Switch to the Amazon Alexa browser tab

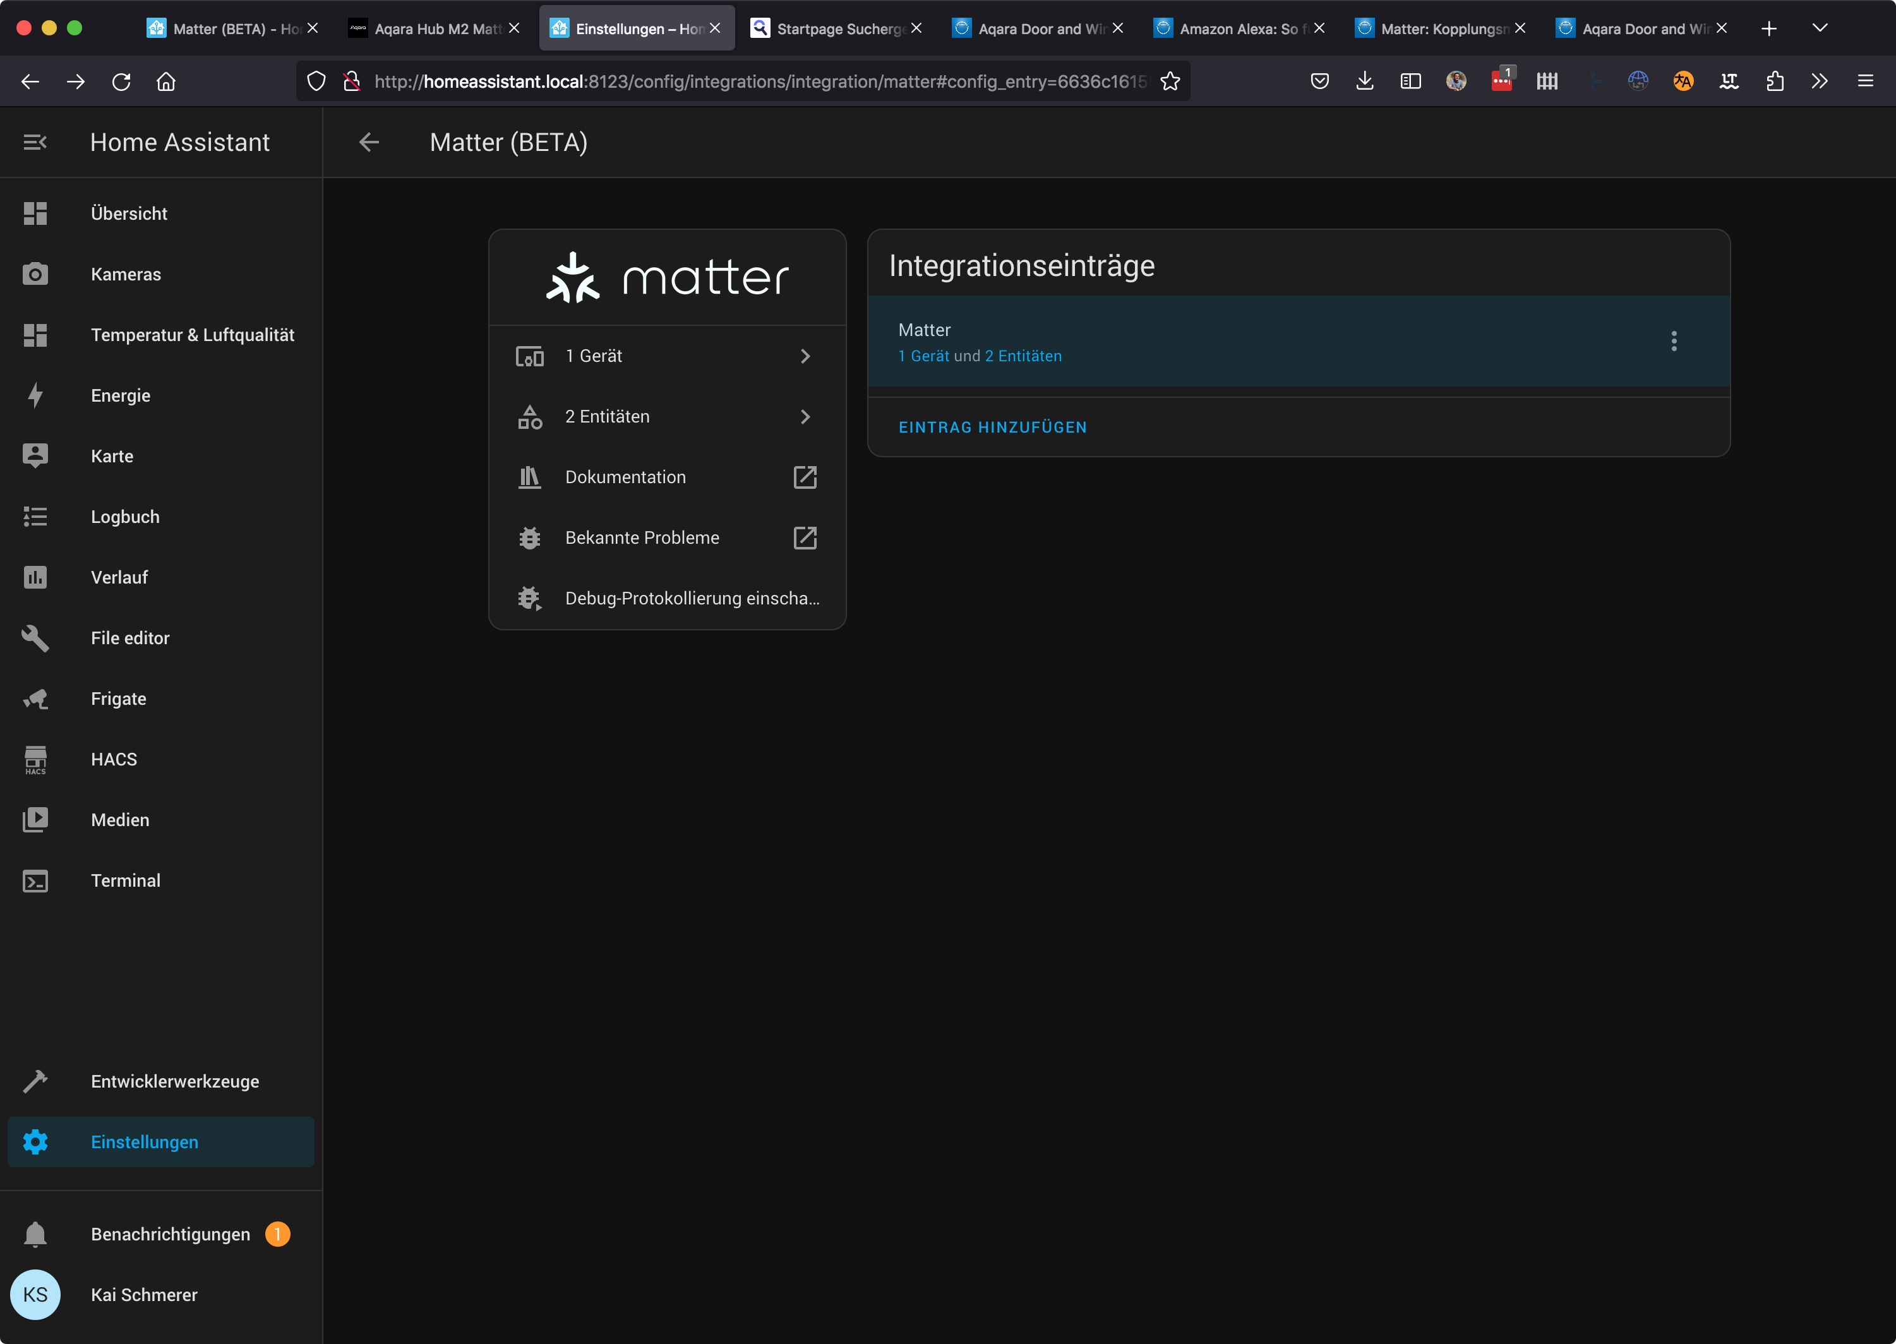[1237, 29]
